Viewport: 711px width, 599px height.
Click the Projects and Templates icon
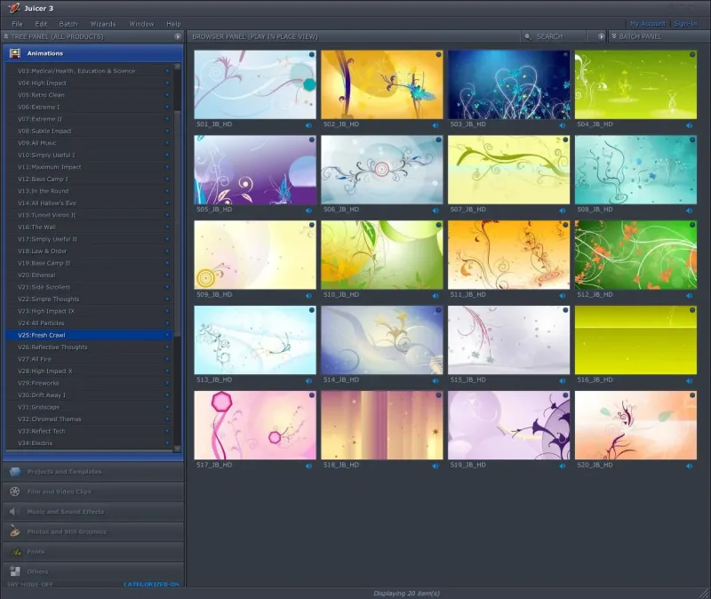click(x=15, y=472)
